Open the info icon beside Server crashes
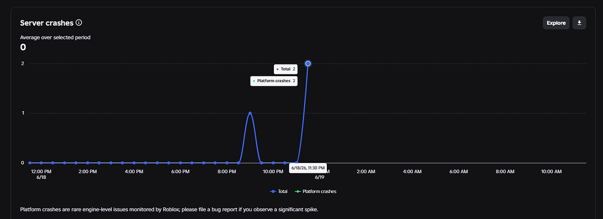 [79, 23]
